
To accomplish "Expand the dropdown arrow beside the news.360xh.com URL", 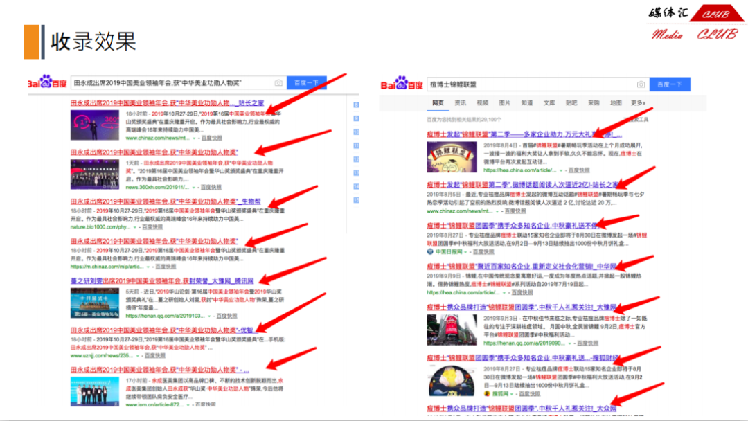I will point(194,187).
